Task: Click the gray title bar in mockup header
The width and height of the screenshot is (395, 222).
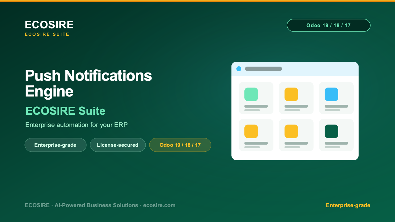Action: pos(264,69)
